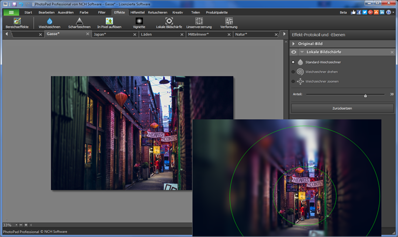Click the redo arrow in title bar
Screen dimensions: 398x237
pos(28,4)
